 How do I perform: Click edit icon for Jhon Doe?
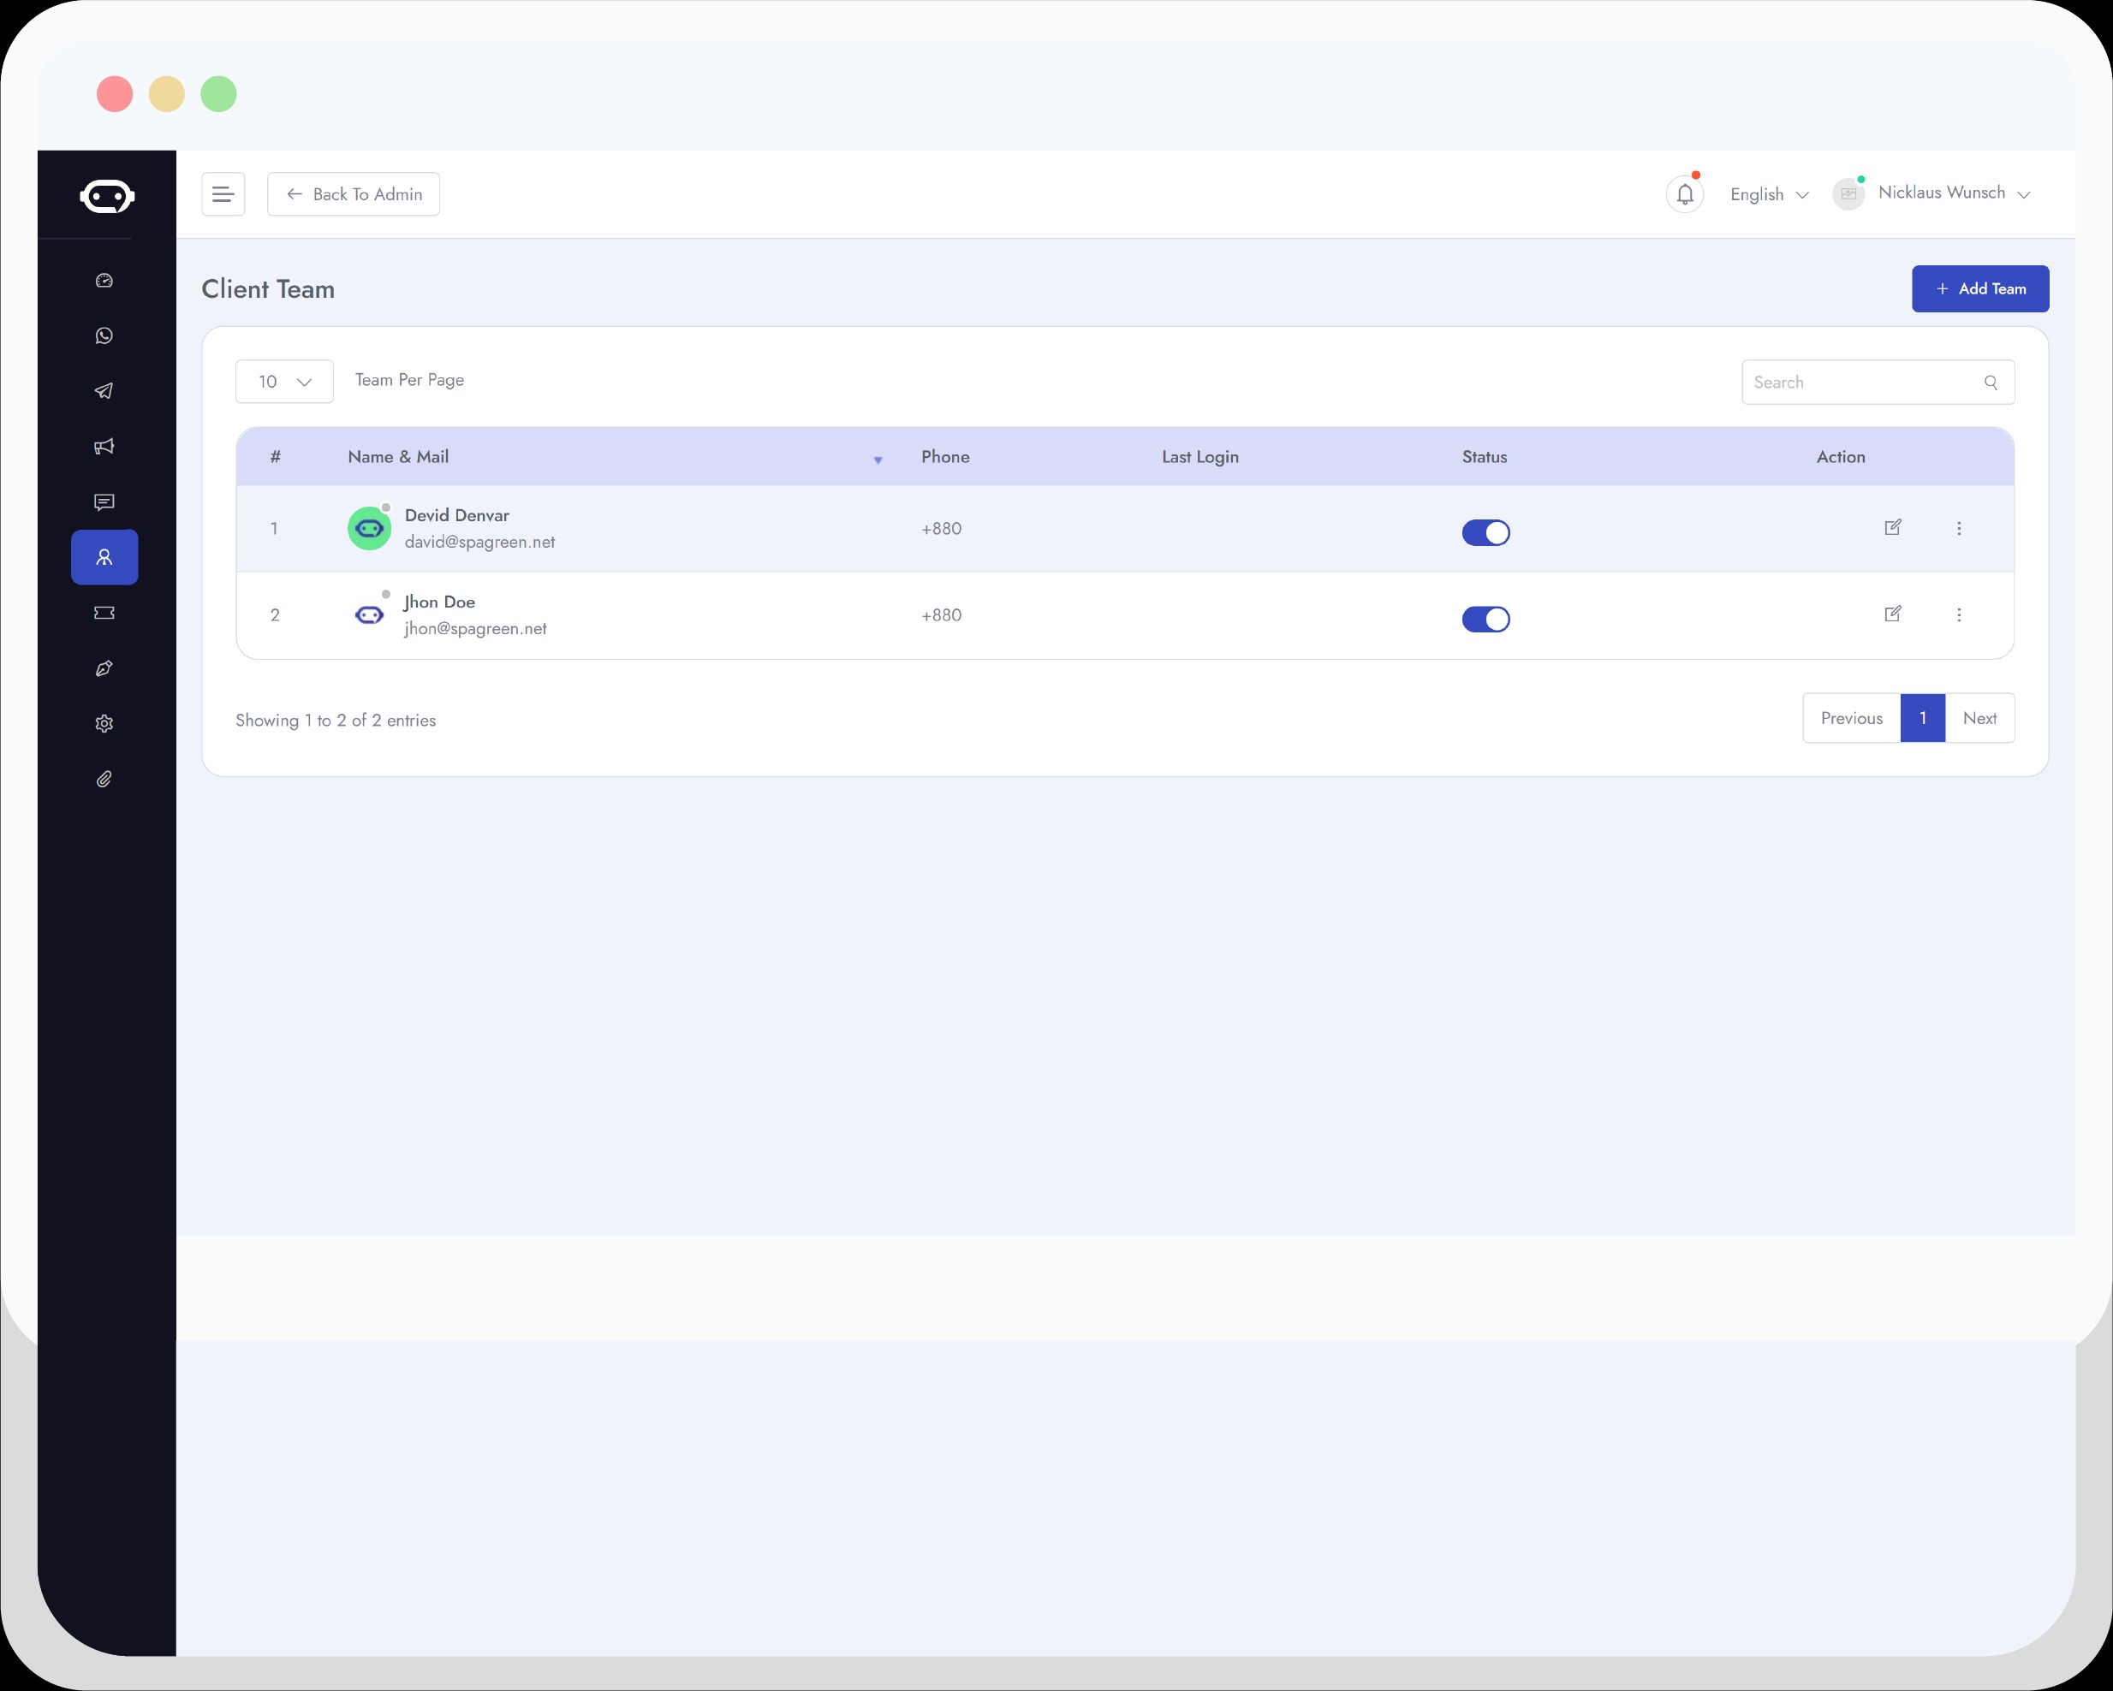coord(1892,614)
